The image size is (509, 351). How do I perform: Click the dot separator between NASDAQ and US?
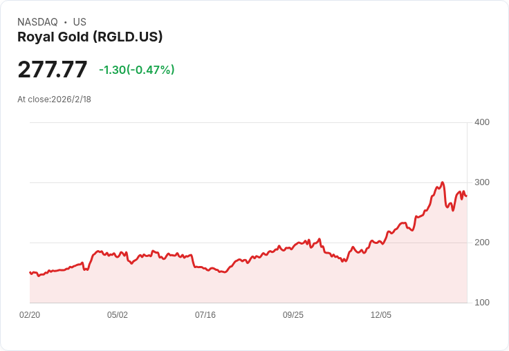(66, 22)
